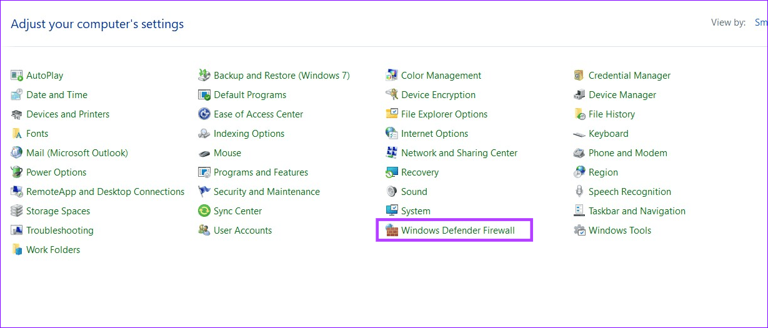Image resolution: width=768 pixels, height=328 pixels.
Task: Open the AutoPlay icon
Action: [x=17, y=76]
